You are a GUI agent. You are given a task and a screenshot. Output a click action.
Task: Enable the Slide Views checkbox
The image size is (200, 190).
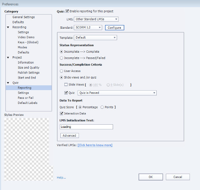click(66, 85)
